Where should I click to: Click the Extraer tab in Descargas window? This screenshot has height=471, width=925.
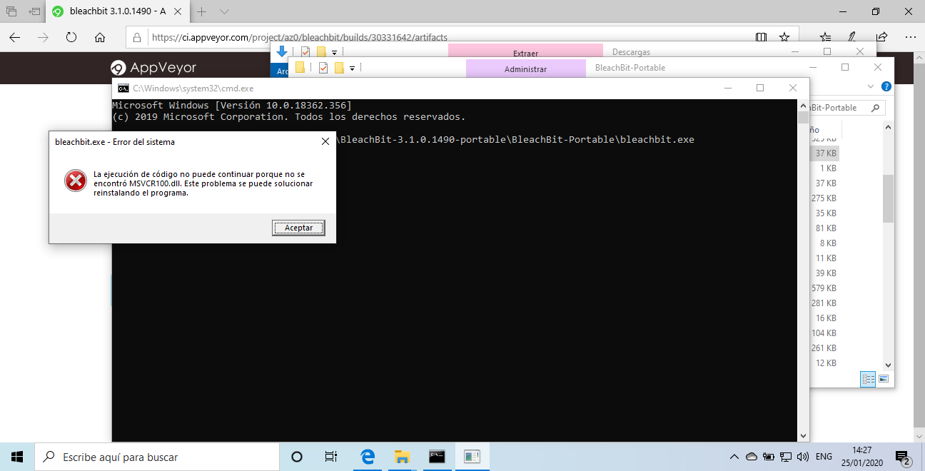coord(525,53)
